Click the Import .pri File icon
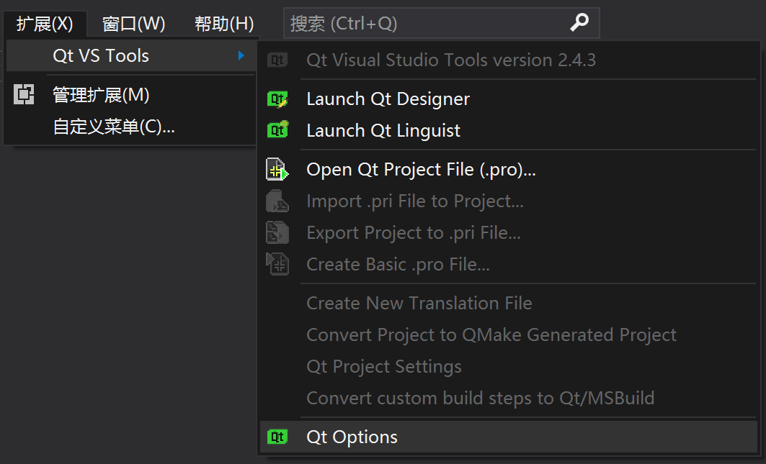The width and height of the screenshot is (766, 464). click(x=277, y=201)
